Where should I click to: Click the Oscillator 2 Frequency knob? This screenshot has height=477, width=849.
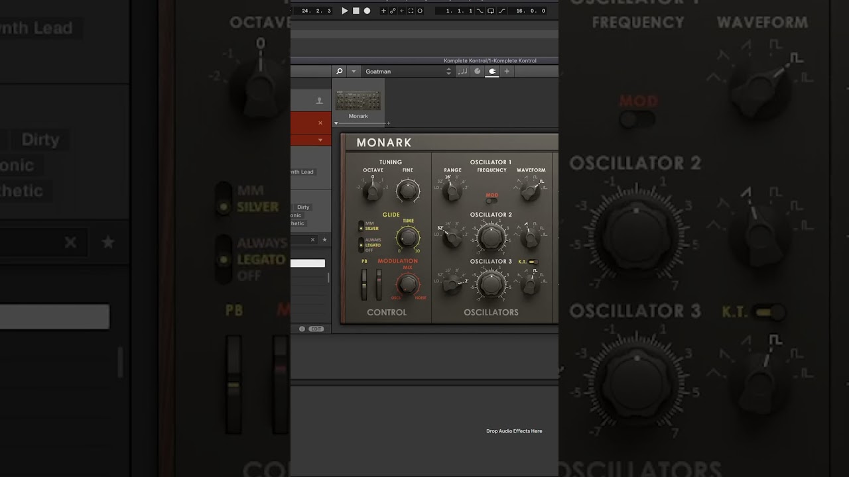[491, 238]
